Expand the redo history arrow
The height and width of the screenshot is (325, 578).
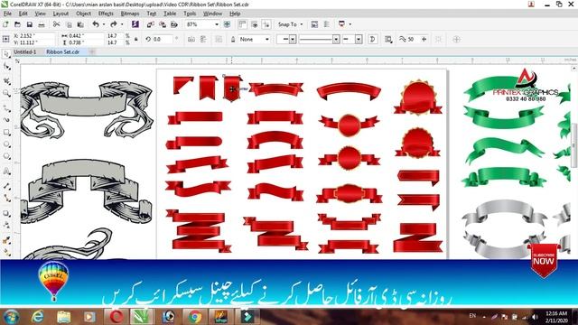[122, 24]
